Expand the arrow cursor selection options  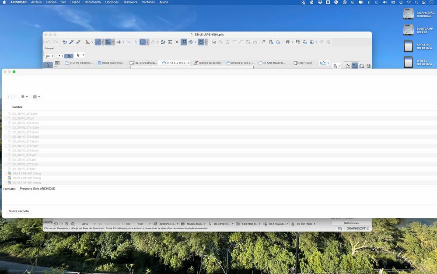point(83,55)
